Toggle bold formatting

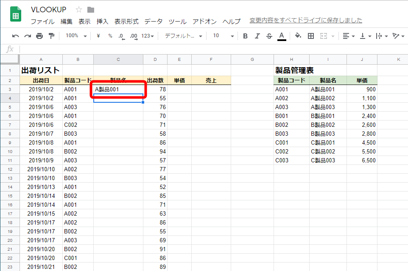[245, 36]
